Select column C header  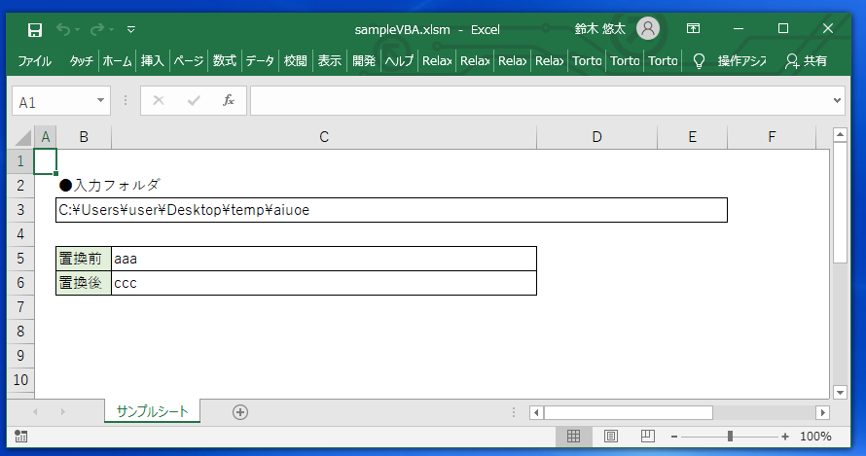[324, 137]
